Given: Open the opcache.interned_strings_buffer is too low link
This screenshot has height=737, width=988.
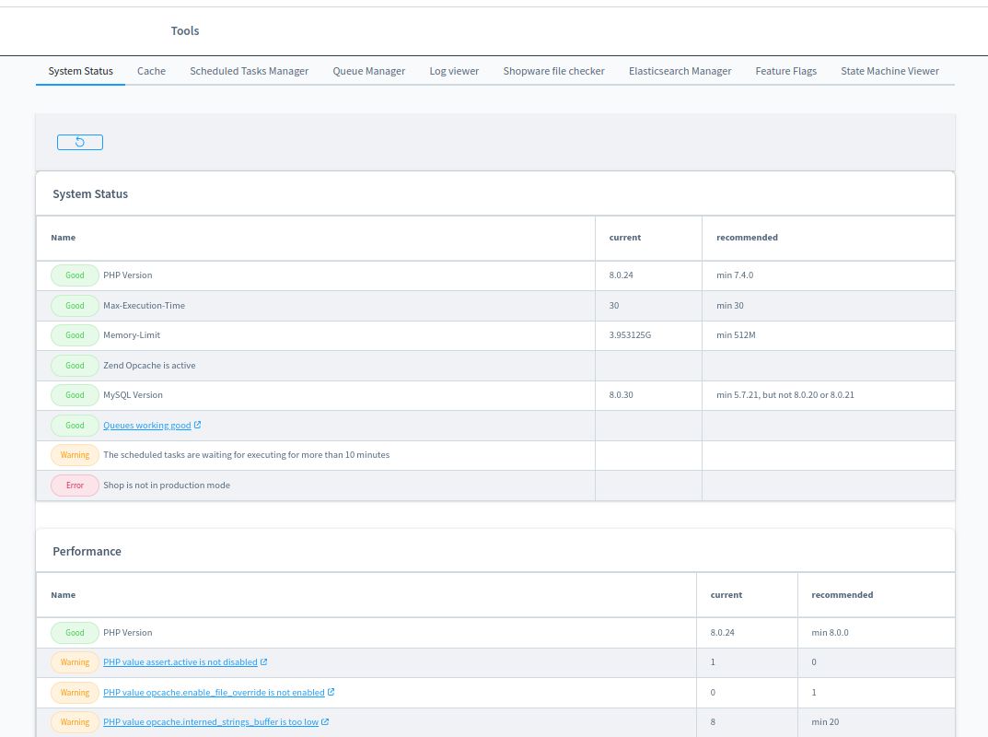Looking at the screenshot, I should click(210, 721).
